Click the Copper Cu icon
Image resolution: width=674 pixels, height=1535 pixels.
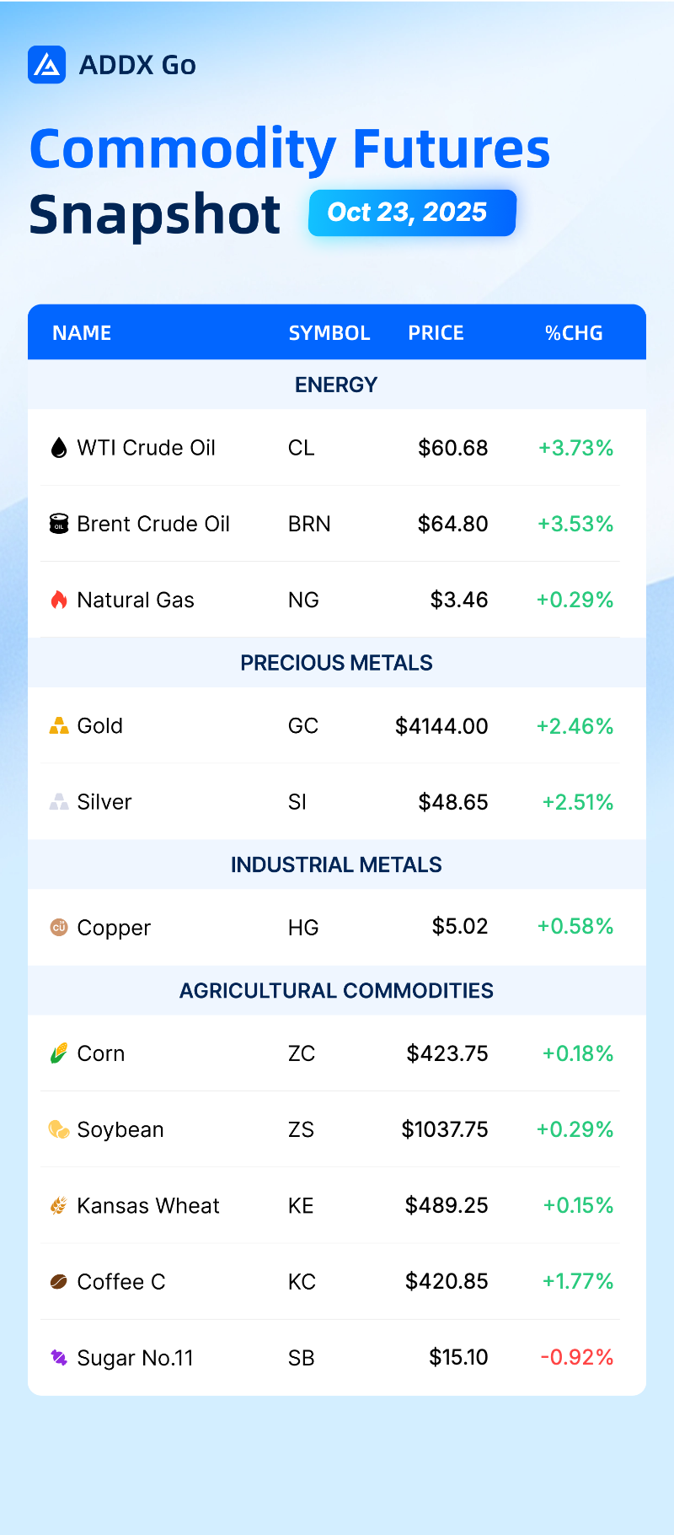pyautogui.click(x=59, y=928)
